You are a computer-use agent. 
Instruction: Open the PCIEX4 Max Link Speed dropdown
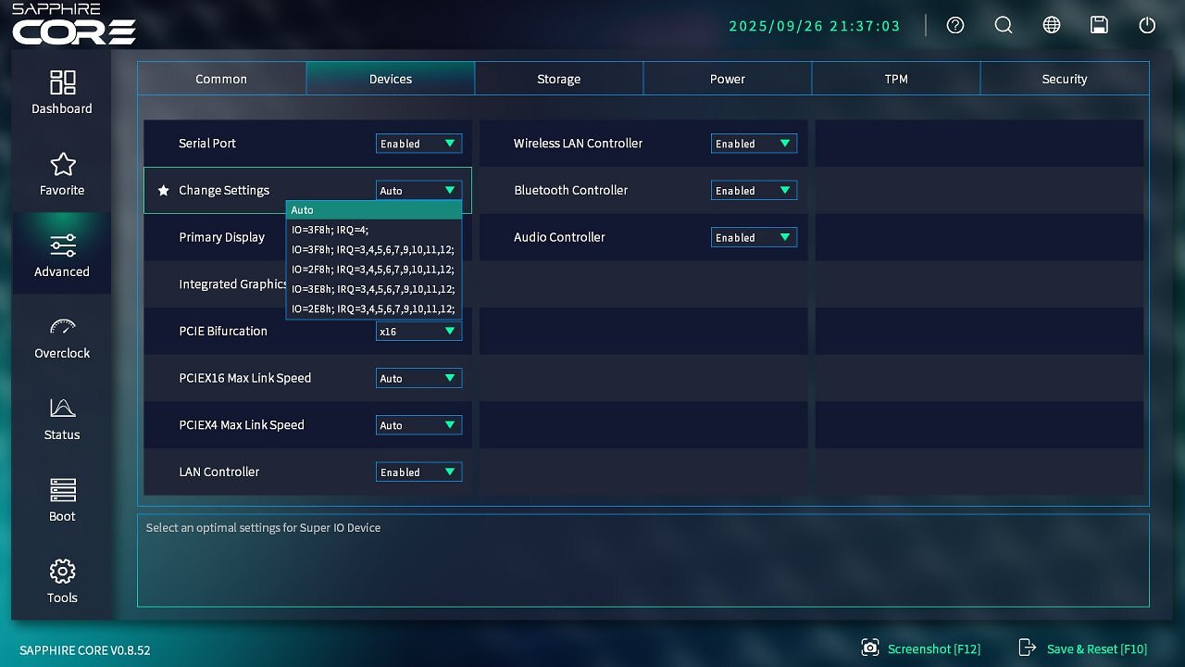tap(418, 425)
